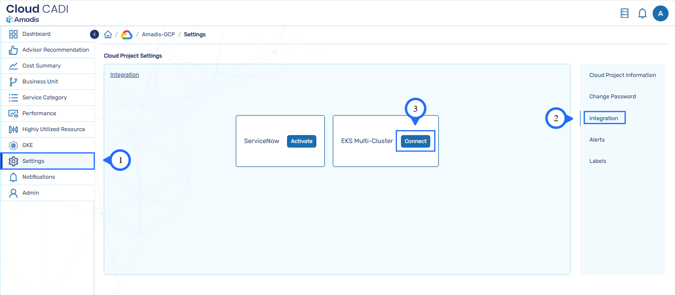Open Dashboard from the sidebar

pos(36,34)
